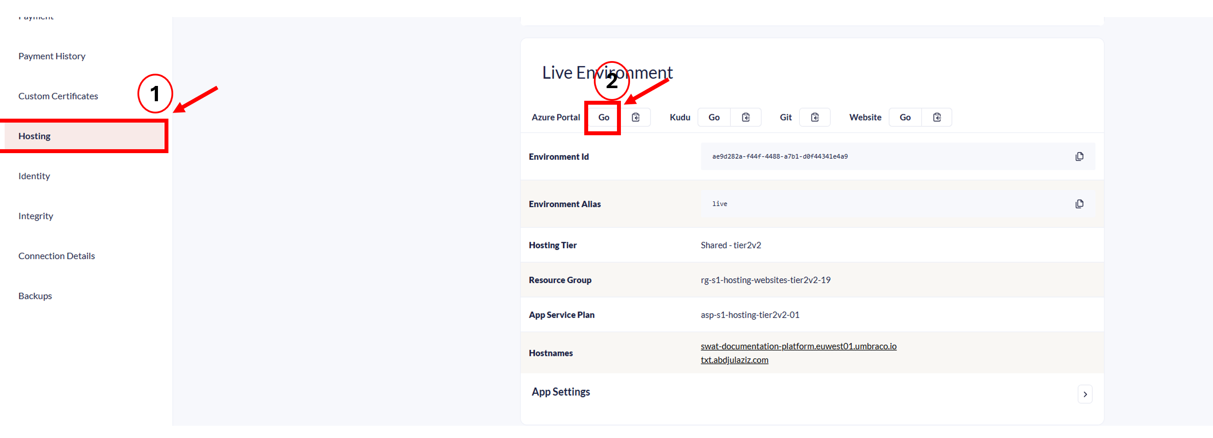
Task: Copy the Azure Portal link icon
Action: pyautogui.click(x=635, y=117)
